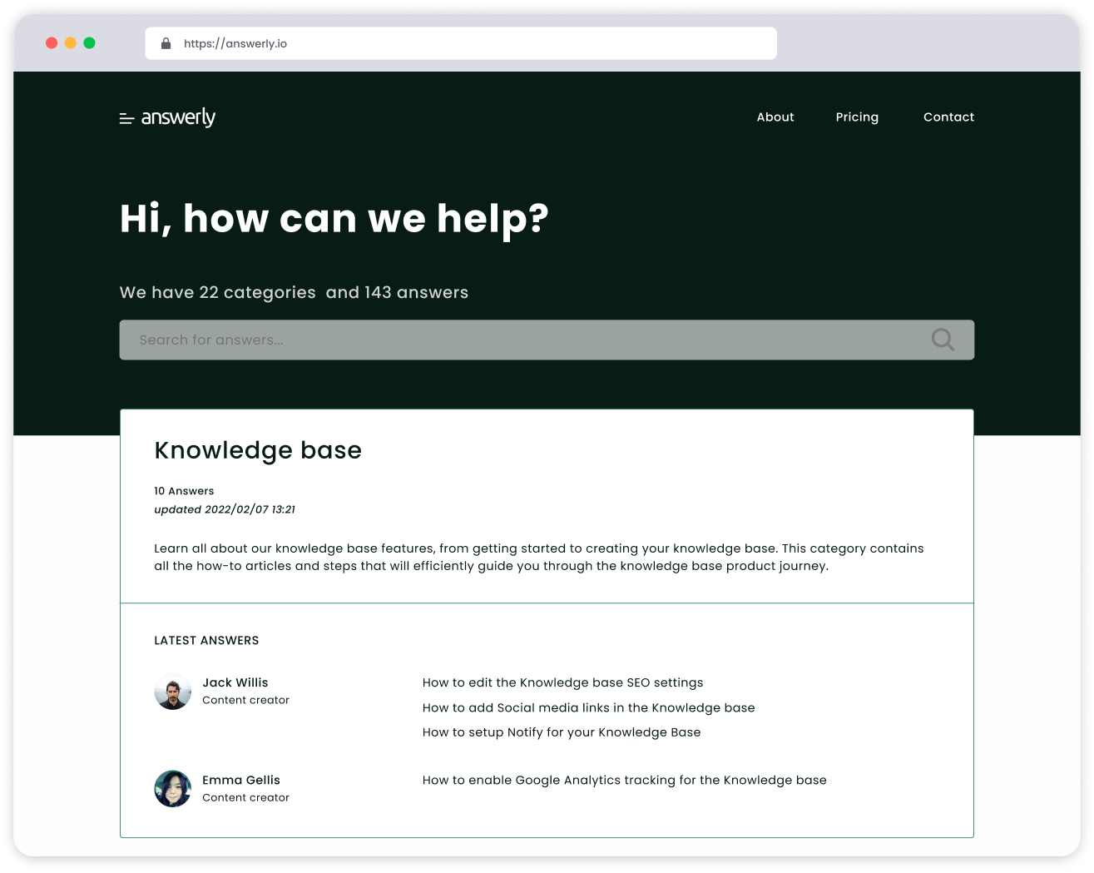Open 'How to edit the Knowledge base SEO settings'
Image resolution: width=1094 pixels, height=873 pixels.
pyautogui.click(x=562, y=682)
